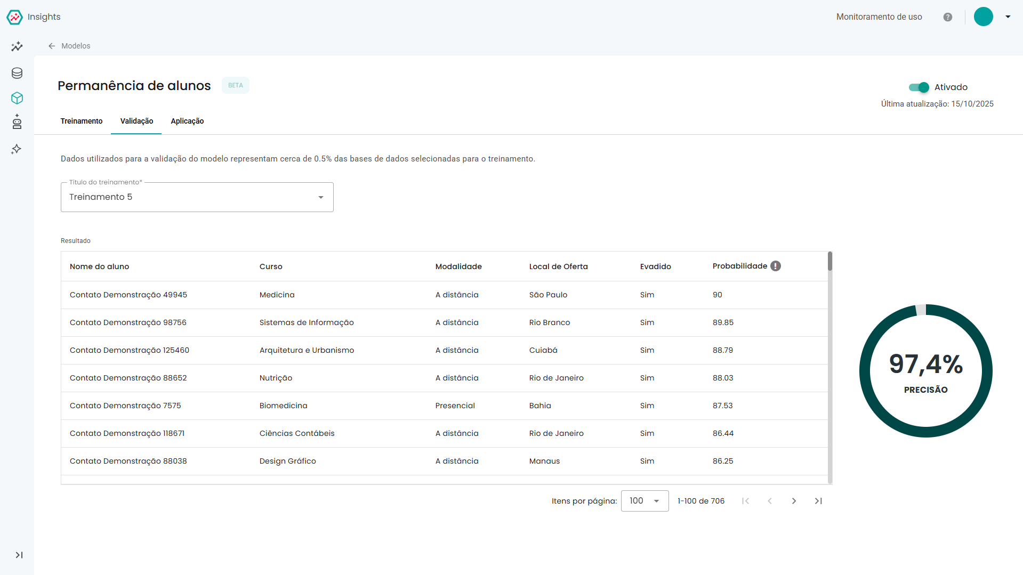Select Contato Demonstração 88652 row
Image resolution: width=1023 pixels, height=575 pixels.
click(x=445, y=378)
